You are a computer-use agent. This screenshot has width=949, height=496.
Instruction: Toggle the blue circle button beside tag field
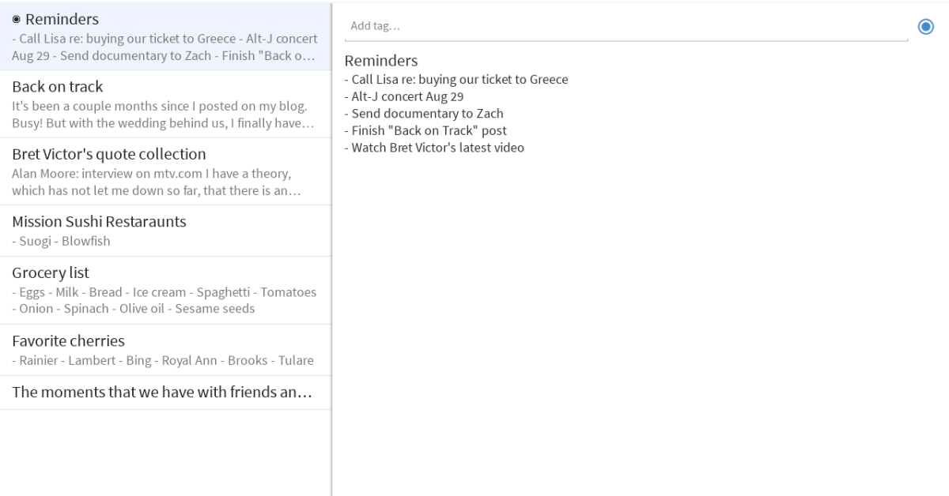point(925,27)
